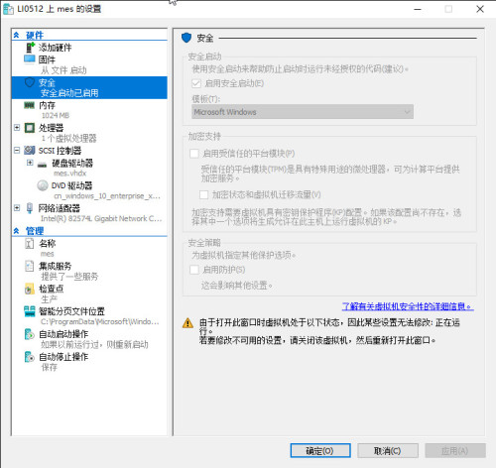Collapse the SCSI controller tree node
The width and height of the screenshot is (496, 468).
pos(17,151)
